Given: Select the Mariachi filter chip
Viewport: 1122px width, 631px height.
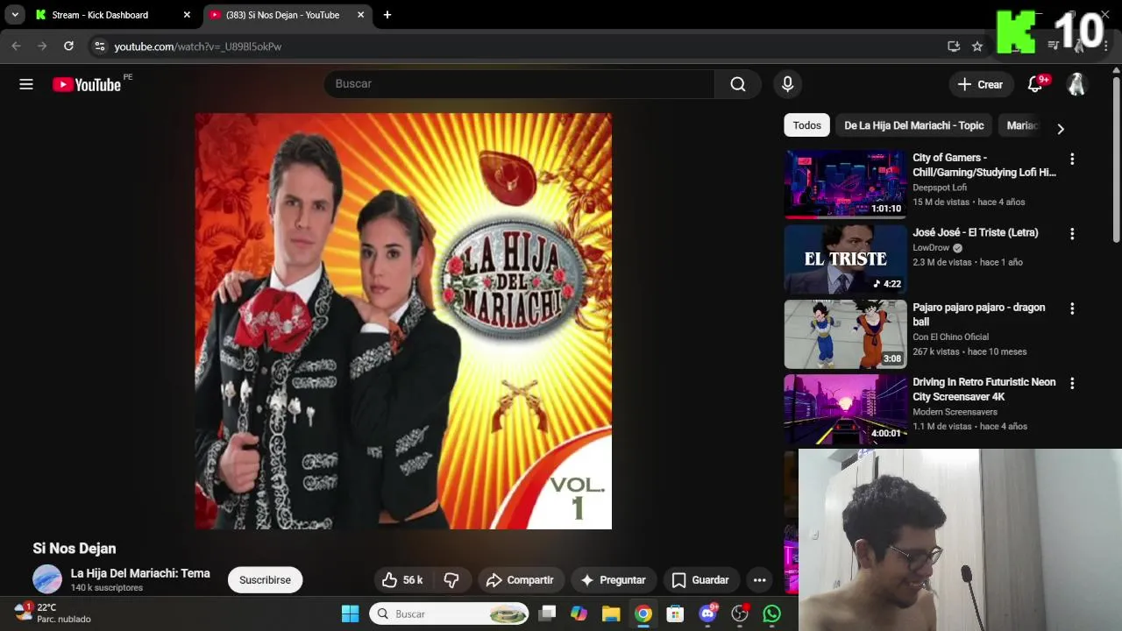Looking at the screenshot, I should (x=1022, y=125).
